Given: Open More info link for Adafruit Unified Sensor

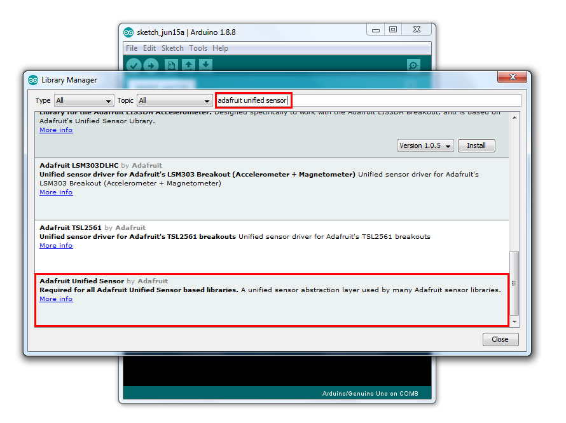Looking at the screenshot, I should point(56,299).
